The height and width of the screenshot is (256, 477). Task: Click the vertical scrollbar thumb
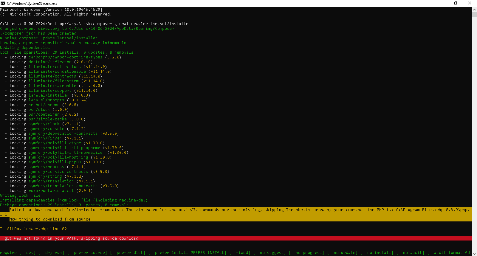point(474,14)
